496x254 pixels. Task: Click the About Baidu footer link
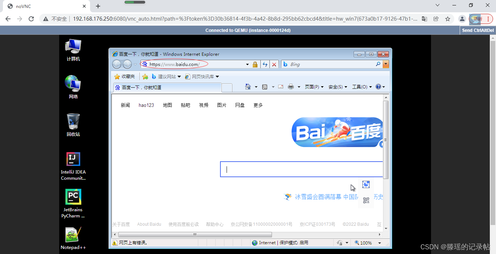click(x=149, y=224)
